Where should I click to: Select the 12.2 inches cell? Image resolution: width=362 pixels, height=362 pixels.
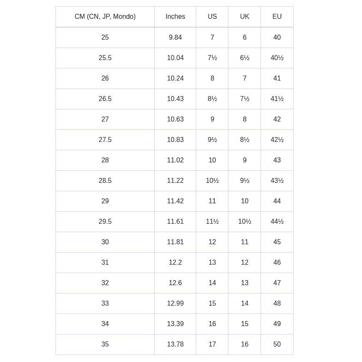point(175,262)
